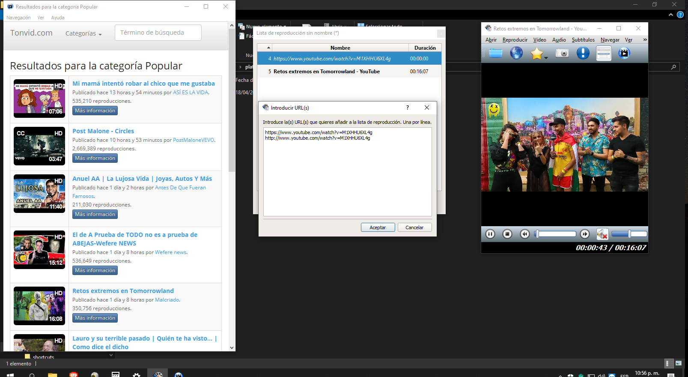Open the PostMaloneVEVO channel link
This screenshot has width=688, height=377.
pyautogui.click(x=194, y=140)
